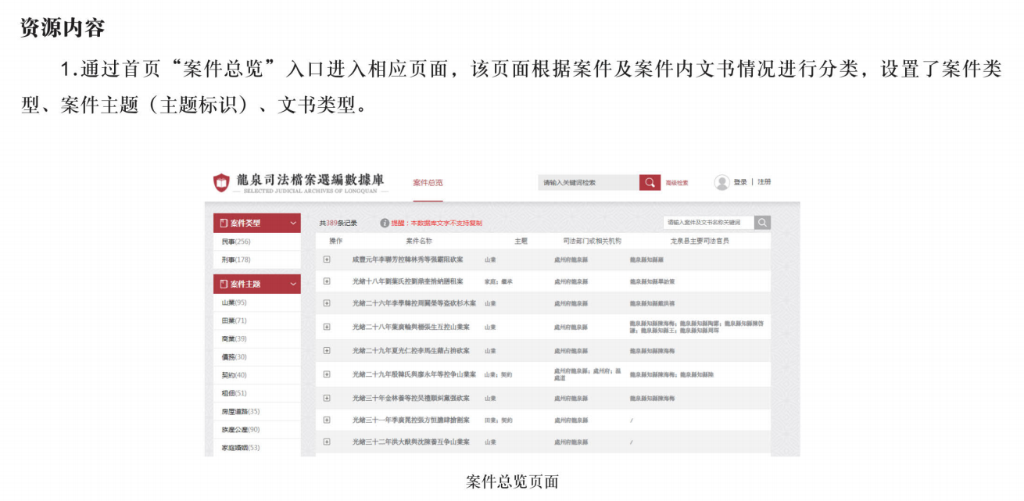Click the info icon next to 提醒 notice
This screenshot has height=501, width=1024.
[x=385, y=223]
